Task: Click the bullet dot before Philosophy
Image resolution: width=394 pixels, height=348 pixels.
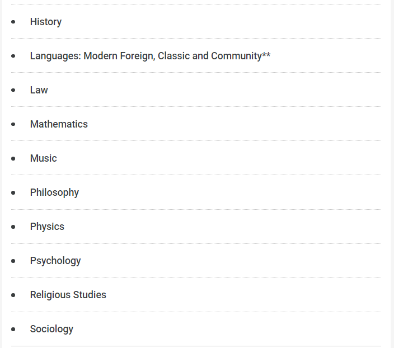Action: click(13, 193)
